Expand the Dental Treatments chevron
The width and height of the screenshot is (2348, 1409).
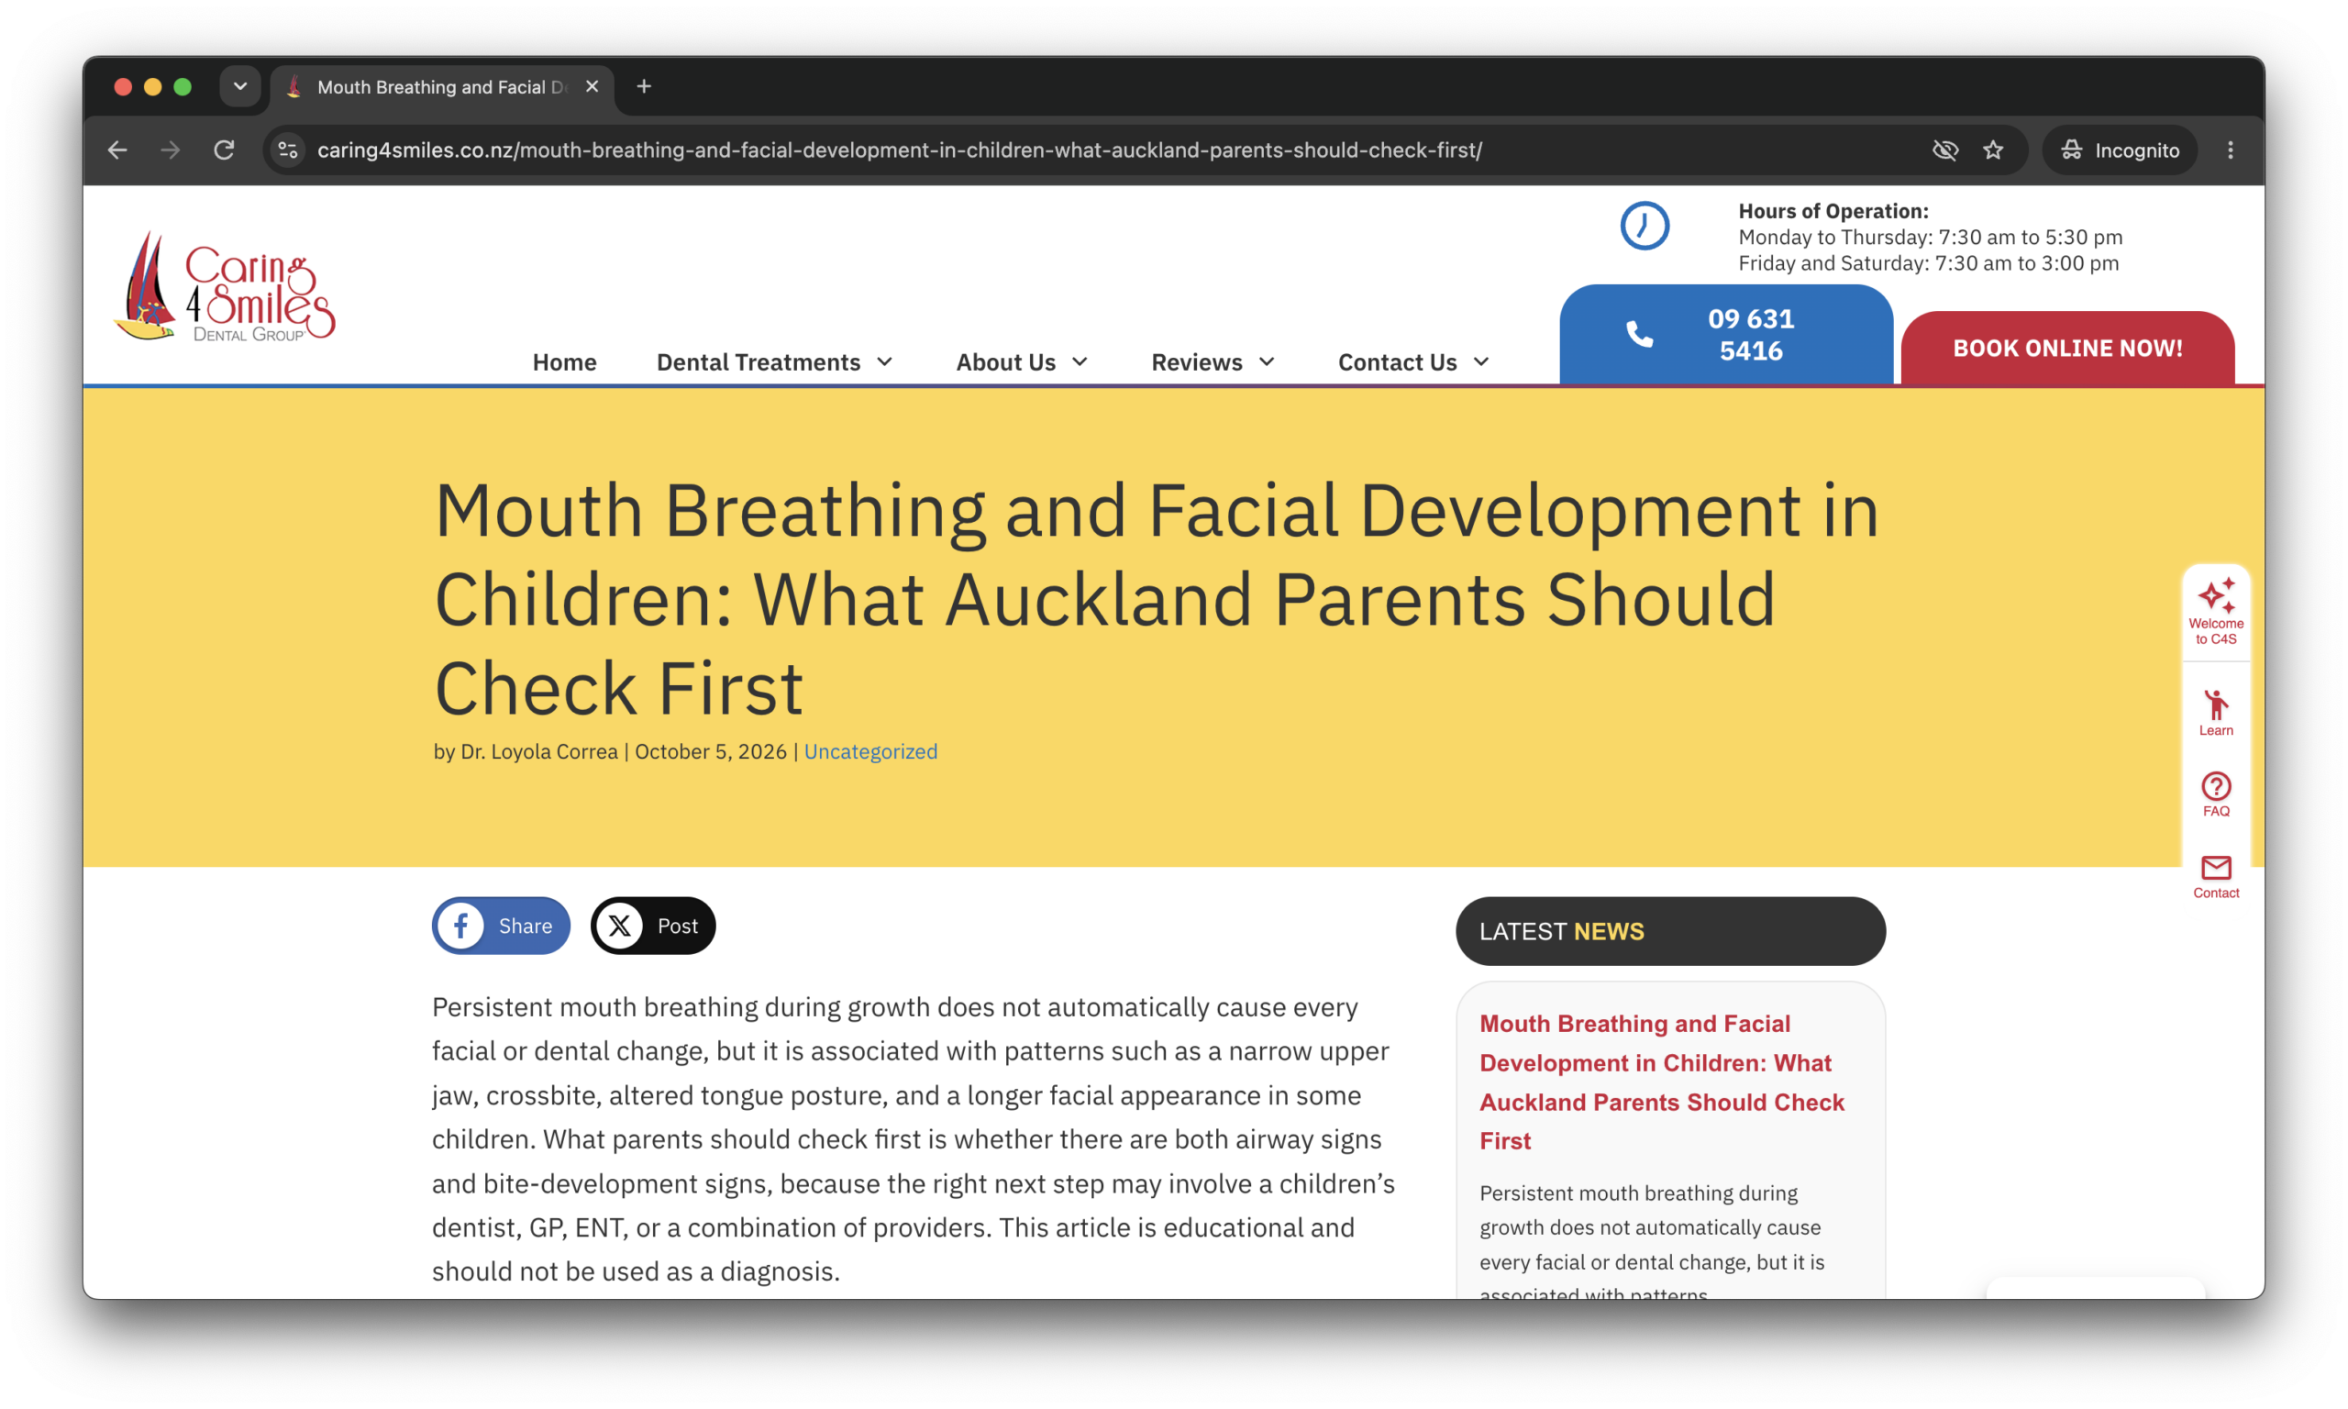click(x=884, y=361)
